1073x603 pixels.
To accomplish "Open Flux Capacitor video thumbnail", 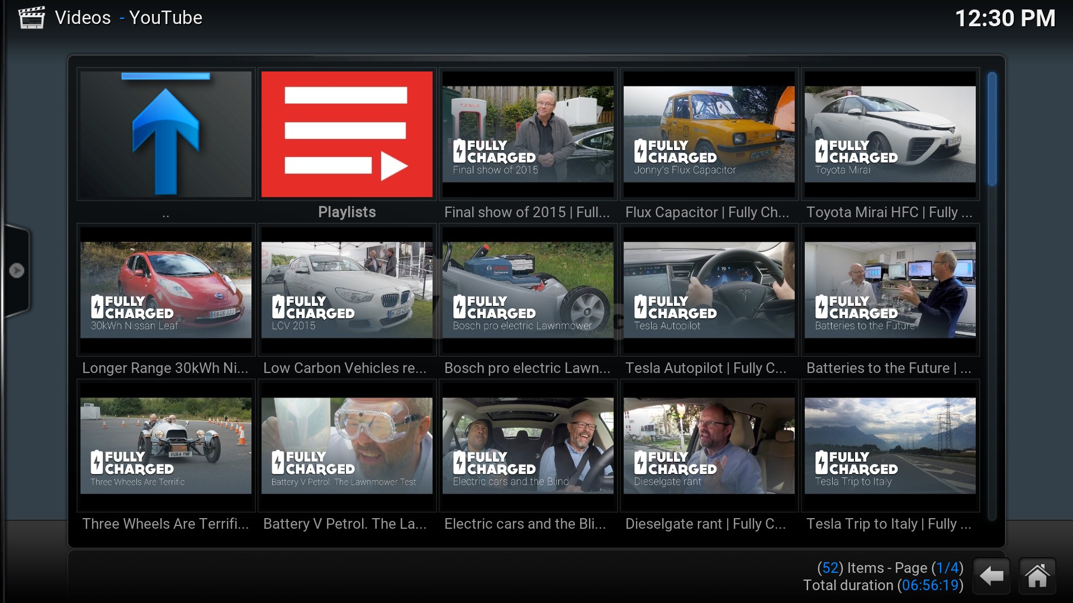I will (x=709, y=134).
